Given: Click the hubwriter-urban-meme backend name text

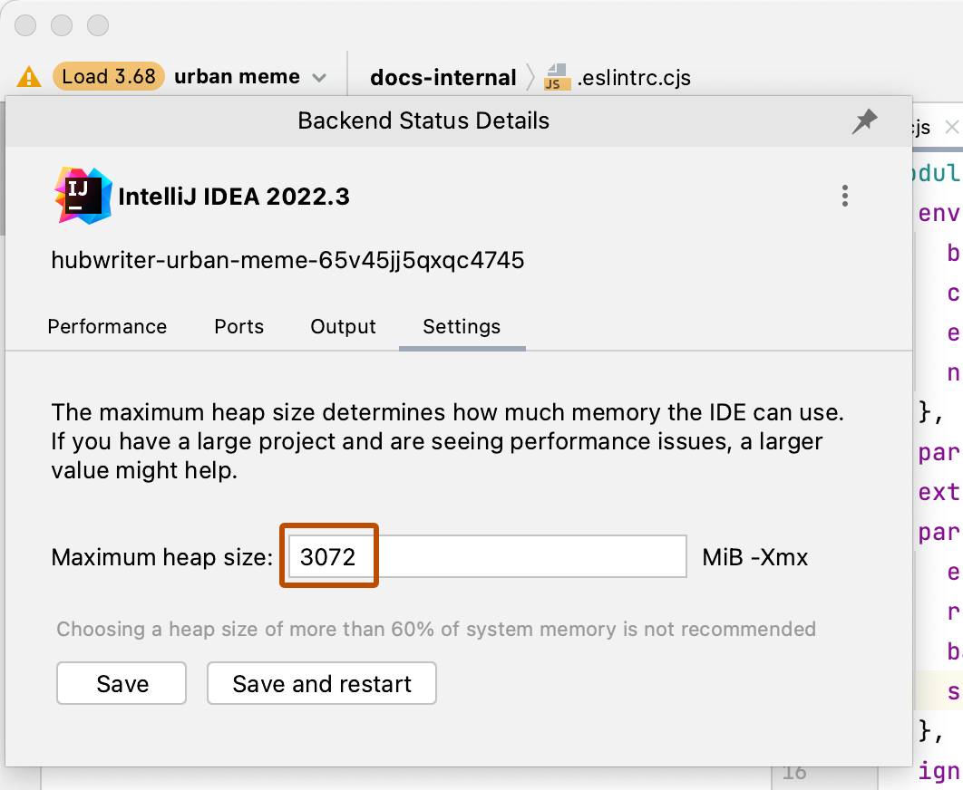Looking at the screenshot, I should [287, 261].
